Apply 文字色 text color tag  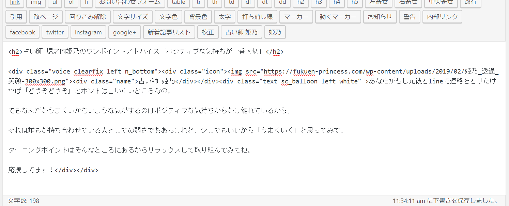168,17
